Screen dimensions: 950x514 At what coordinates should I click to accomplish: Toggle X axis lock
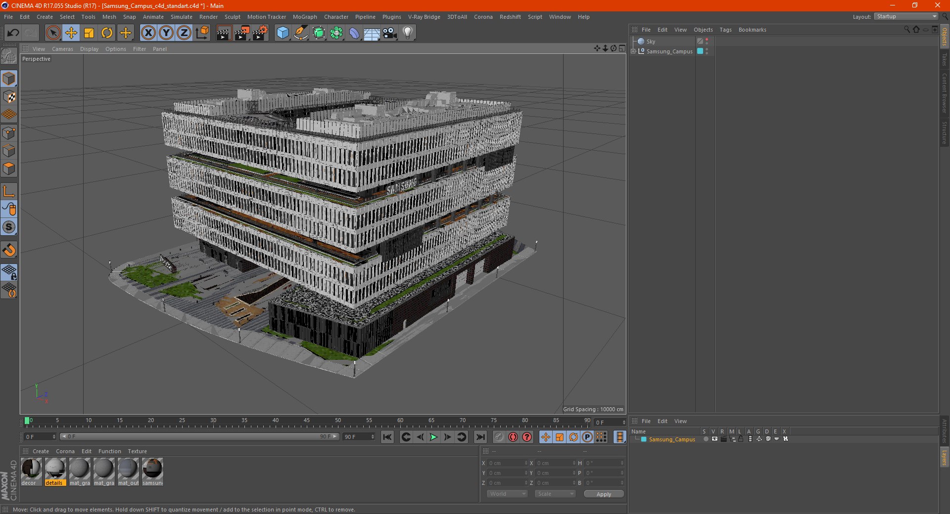pyautogui.click(x=148, y=33)
